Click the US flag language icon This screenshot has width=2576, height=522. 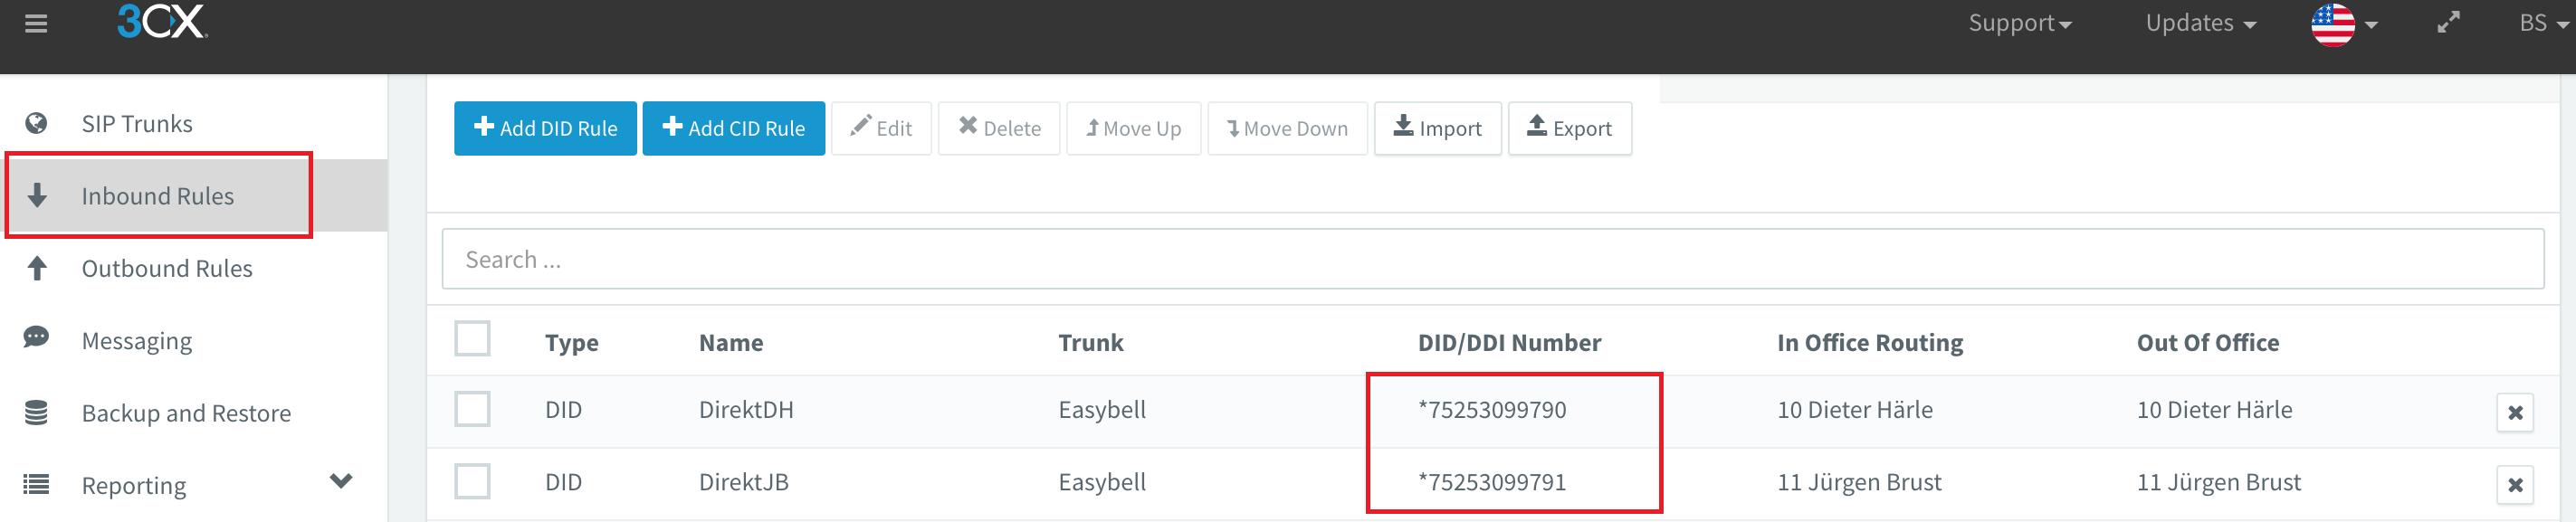(2333, 24)
